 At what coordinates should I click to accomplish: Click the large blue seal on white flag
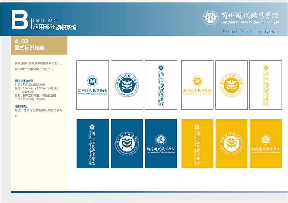[x=127, y=85]
